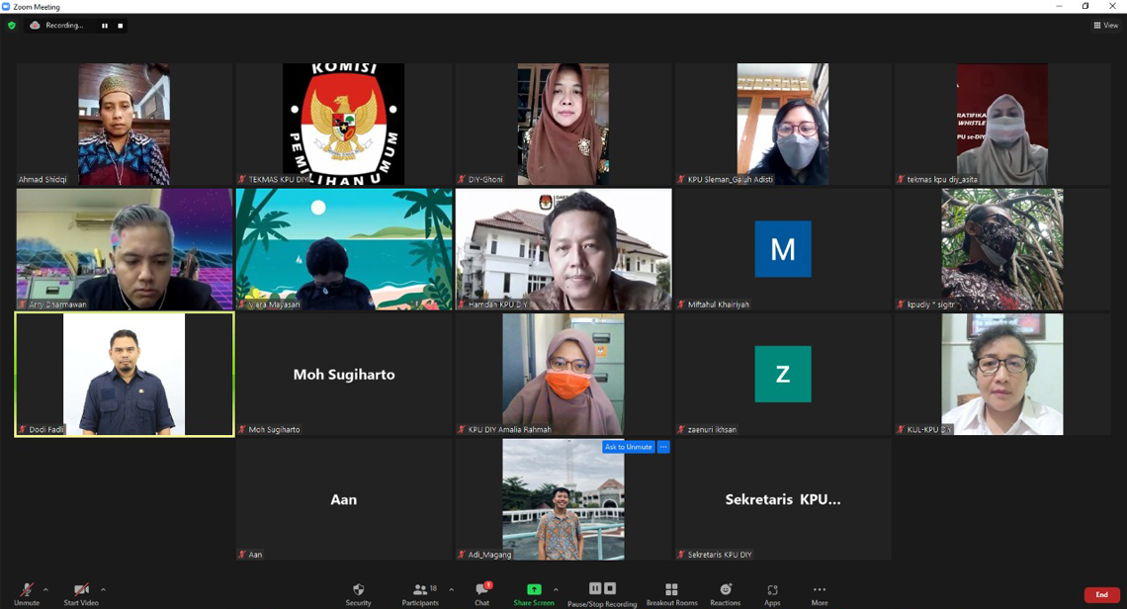Open the Apps panel
Viewport: 1127px width, 609px height.
click(772, 593)
